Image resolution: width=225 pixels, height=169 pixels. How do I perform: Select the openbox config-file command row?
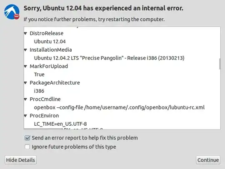[x=122, y=107]
